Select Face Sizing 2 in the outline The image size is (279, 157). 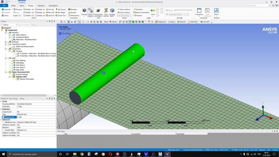pos(20,65)
